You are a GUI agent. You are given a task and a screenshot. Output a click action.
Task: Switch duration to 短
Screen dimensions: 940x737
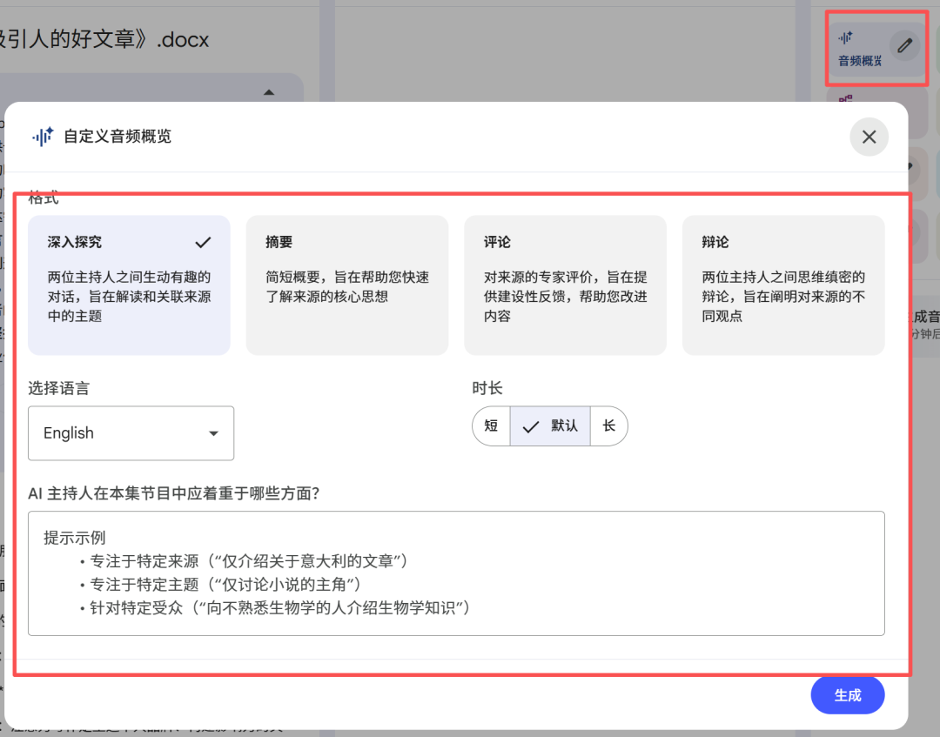click(491, 426)
